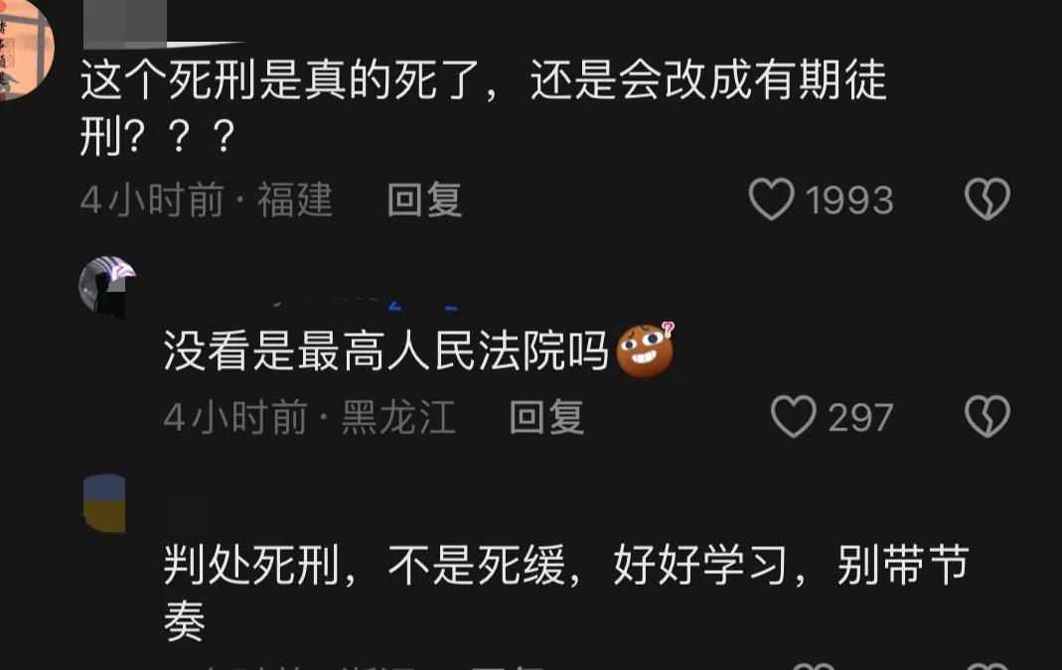This screenshot has height=670, width=1062.
Task: Open the blurred username above the first comment
Action: point(163,24)
